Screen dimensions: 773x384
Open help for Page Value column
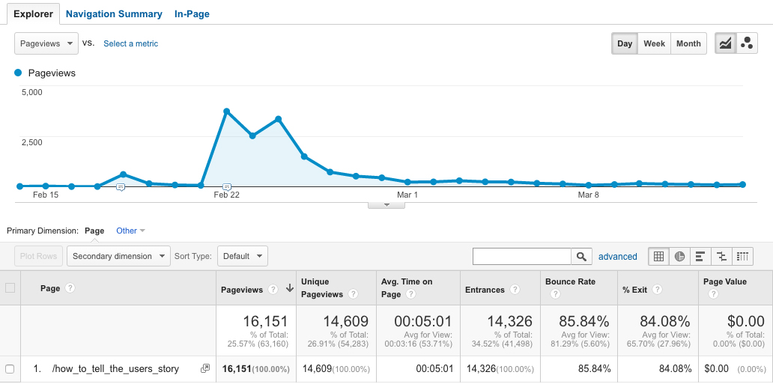pyautogui.click(x=713, y=294)
